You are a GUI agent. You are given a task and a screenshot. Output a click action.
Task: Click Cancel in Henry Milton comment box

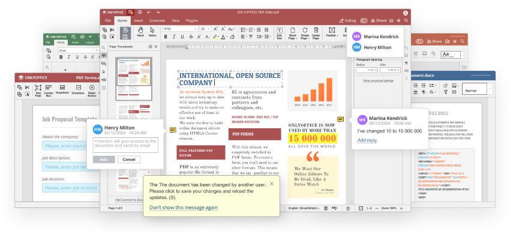click(x=129, y=159)
